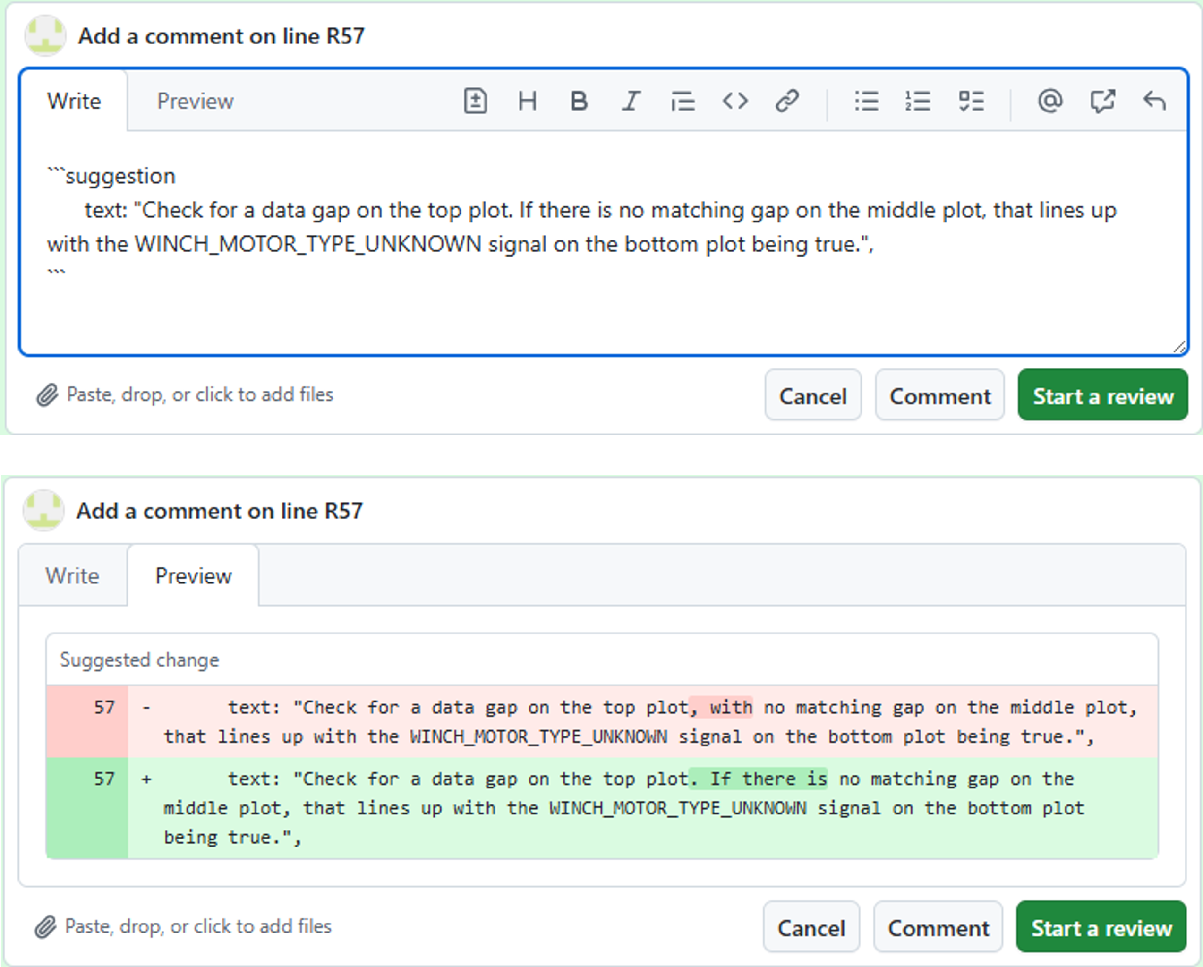Click the user avatar in the lower comment header
This screenshot has height=967, width=1203.
(x=43, y=511)
